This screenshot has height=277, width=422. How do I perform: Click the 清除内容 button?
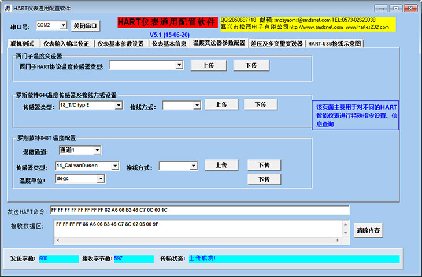pyautogui.click(x=368, y=230)
